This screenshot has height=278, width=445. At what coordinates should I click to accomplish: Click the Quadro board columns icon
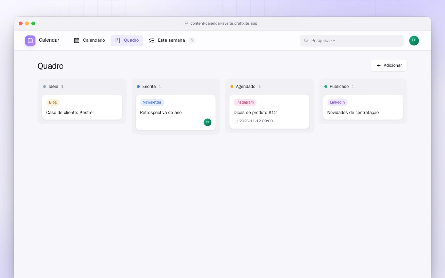118,40
